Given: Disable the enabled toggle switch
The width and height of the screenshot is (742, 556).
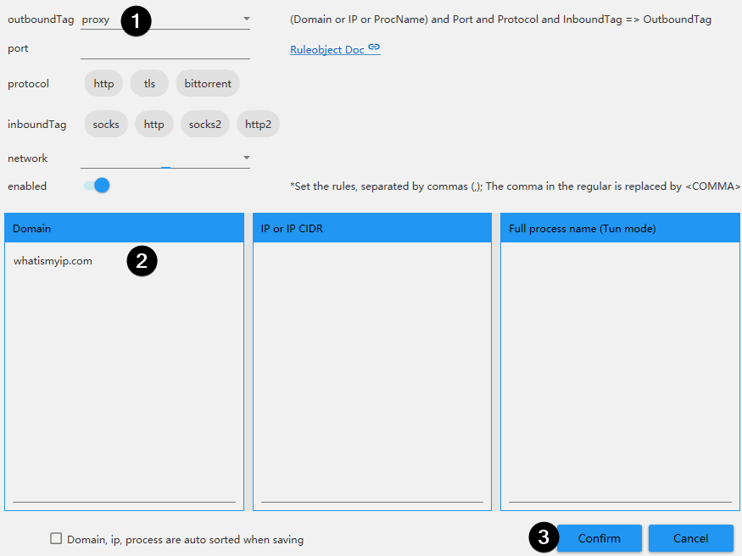Looking at the screenshot, I should point(98,186).
